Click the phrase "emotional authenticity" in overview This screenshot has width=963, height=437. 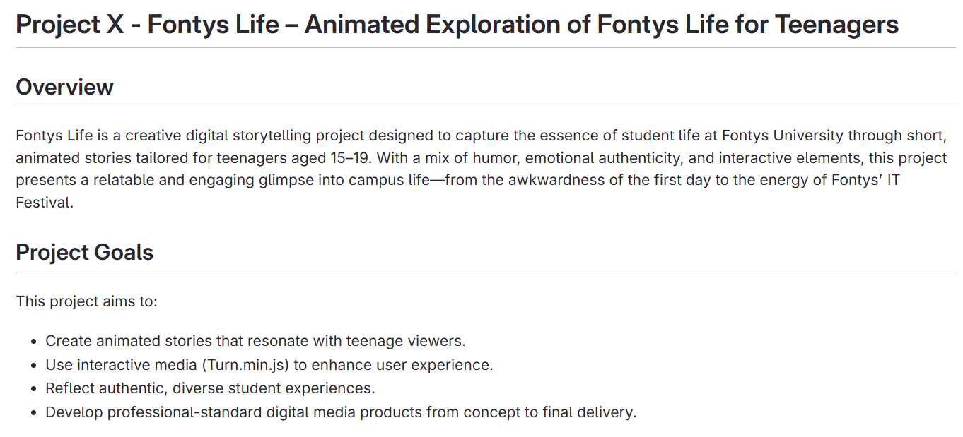tap(601, 157)
